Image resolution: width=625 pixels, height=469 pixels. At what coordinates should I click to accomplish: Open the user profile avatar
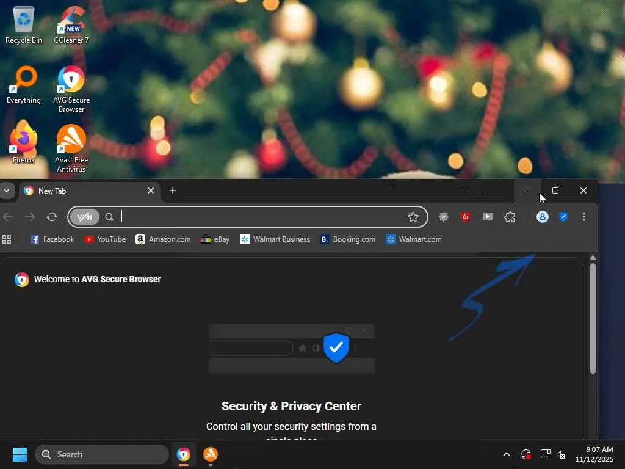pos(543,217)
